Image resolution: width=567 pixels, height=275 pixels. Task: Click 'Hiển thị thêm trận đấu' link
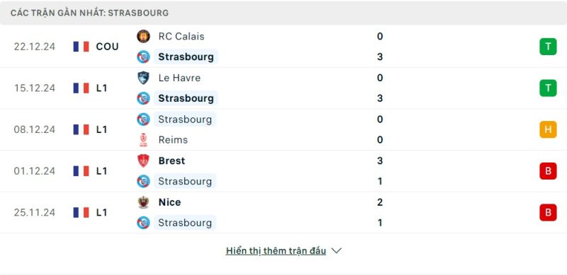(276, 251)
